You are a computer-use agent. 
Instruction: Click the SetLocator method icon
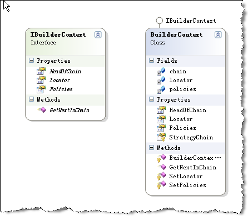[x=161, y=176]
